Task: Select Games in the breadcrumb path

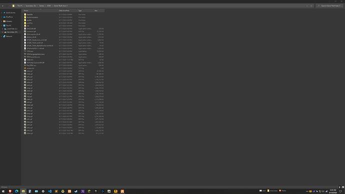Action: pos(41,6)
